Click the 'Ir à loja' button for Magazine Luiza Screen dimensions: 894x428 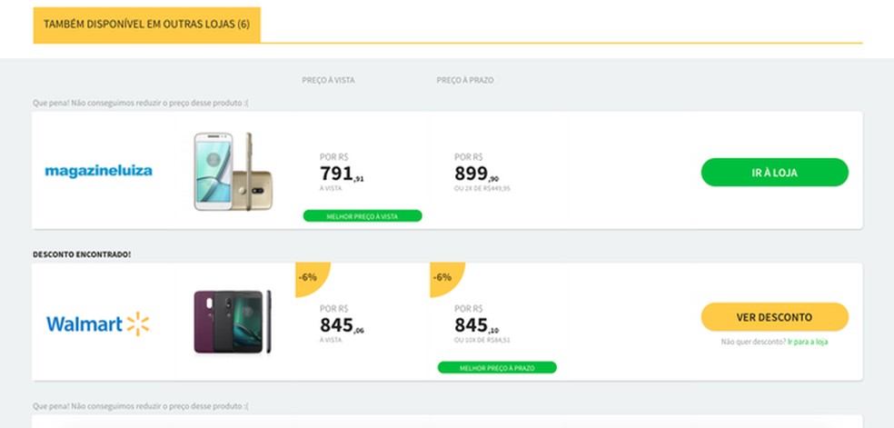pos(774,172)
